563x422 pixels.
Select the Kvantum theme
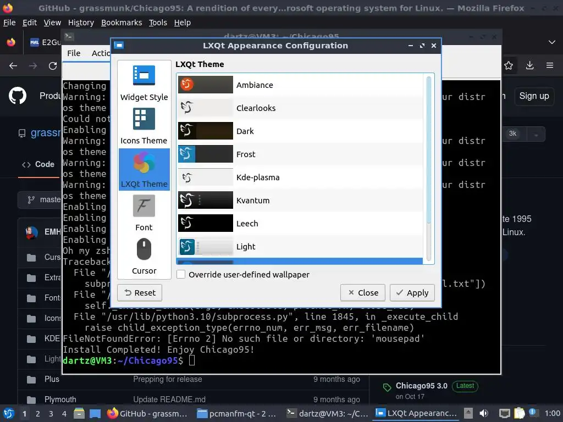pyautogui.click(x=300, y=200)
